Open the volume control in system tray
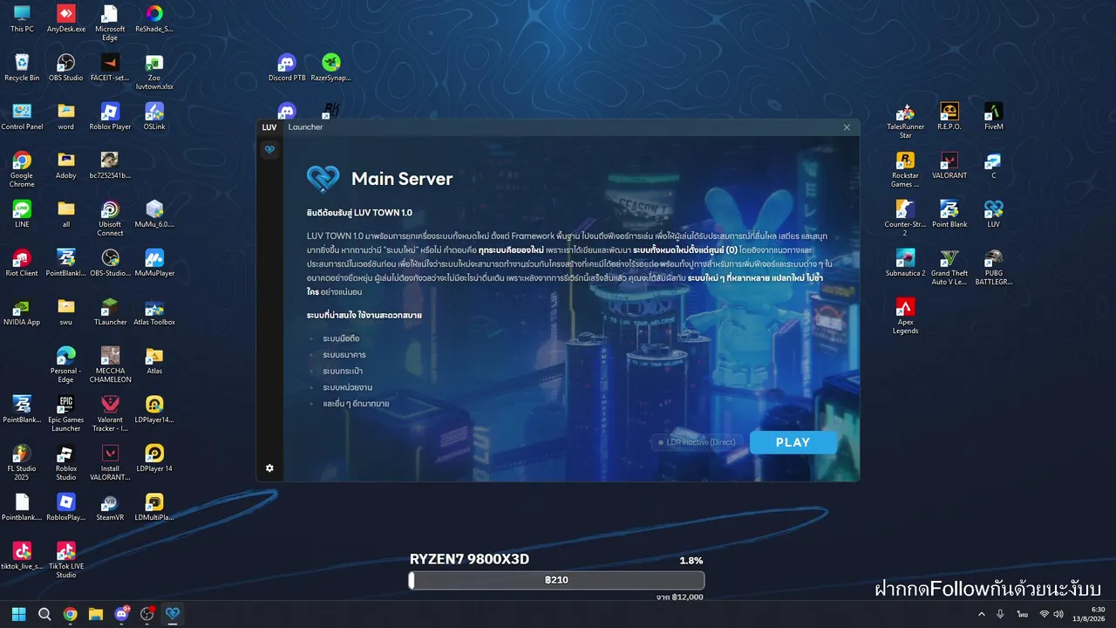 pyautogui.click(x=1058, y=614)
